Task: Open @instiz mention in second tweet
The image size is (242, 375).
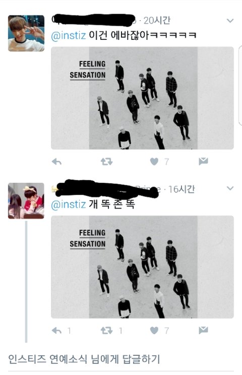Action: tap(69, 204)
